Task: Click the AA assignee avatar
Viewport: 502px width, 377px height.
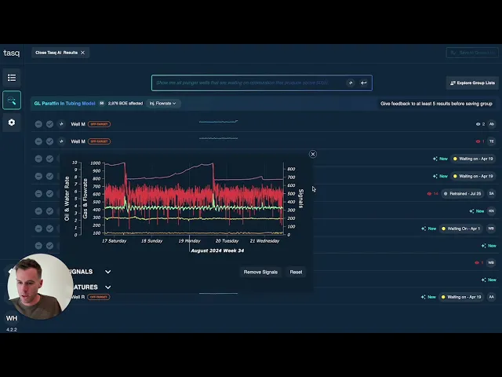Action: pos(492,297)
